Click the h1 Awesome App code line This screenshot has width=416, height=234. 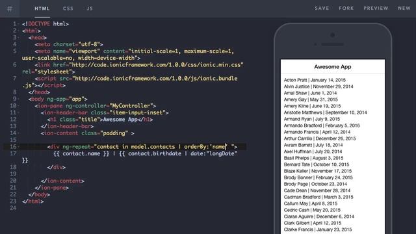[x=100, y=120]
